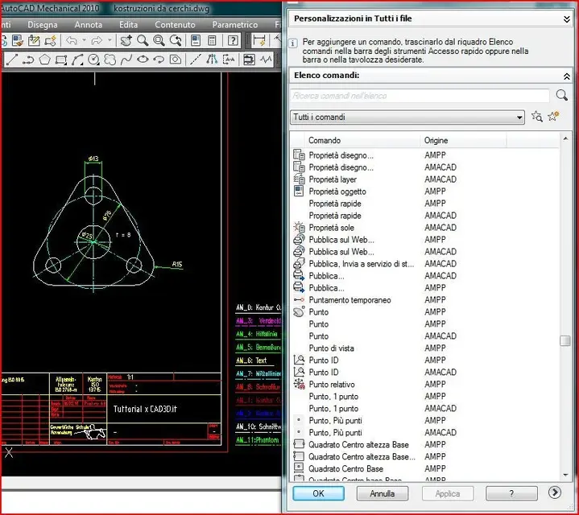Open the Annota menu
579x515 pixels.
(89, 25)
